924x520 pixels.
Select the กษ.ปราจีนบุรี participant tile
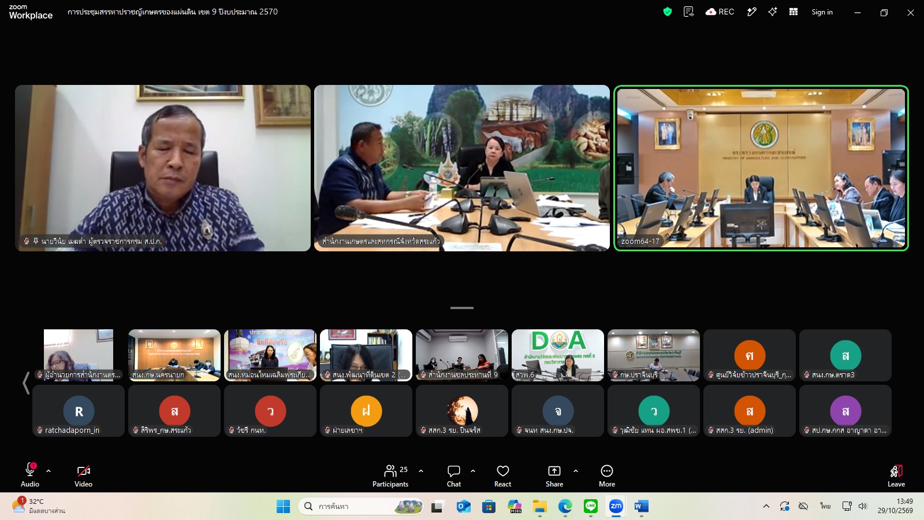pyautogui.click(x=654, y=355)
